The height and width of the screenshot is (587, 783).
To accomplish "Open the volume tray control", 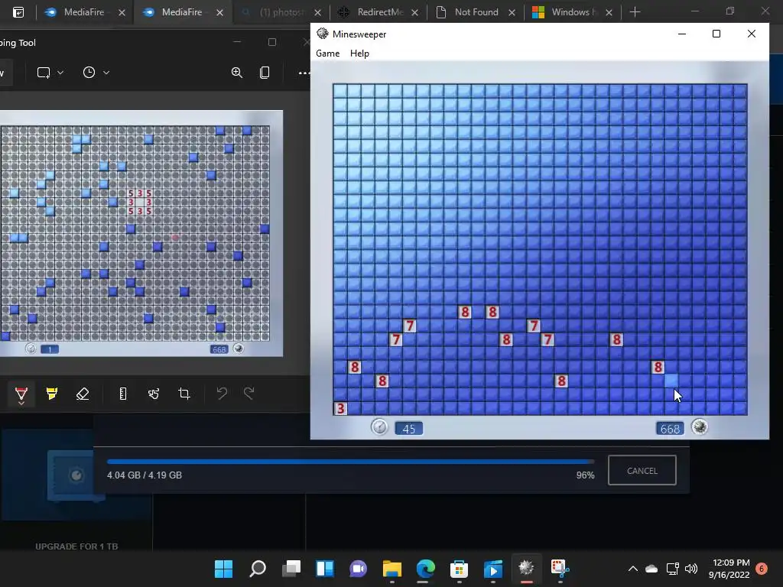I will pos(691,569).
